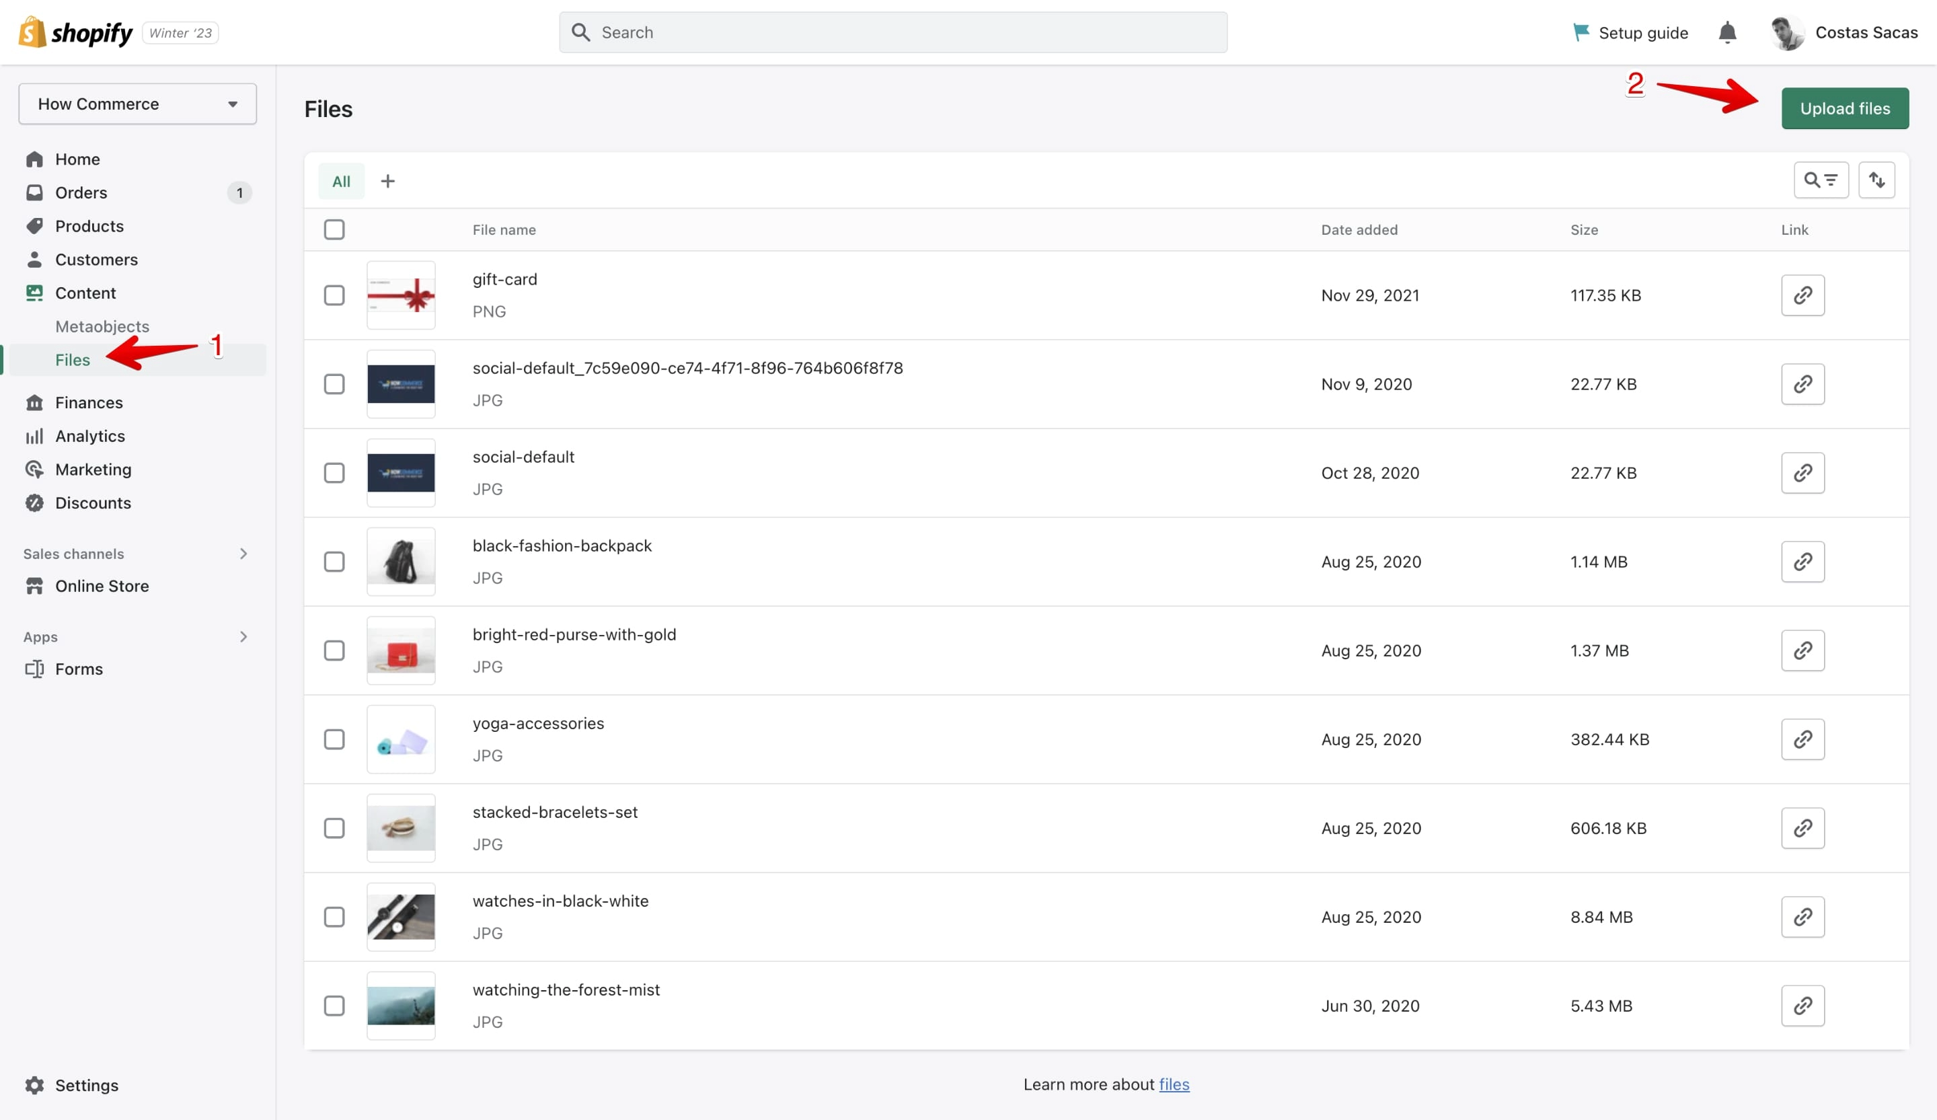Click the Products tag icon

(x=34, y=226)
